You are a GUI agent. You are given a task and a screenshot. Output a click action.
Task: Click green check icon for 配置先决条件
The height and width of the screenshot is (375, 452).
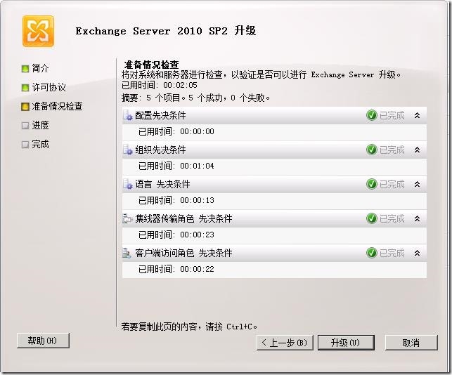pos(372,115)
